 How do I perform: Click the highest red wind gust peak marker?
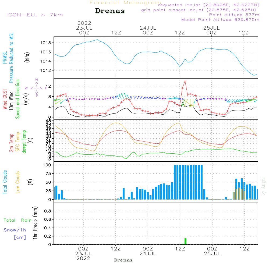pyautogui.click(x=185, y=81)
